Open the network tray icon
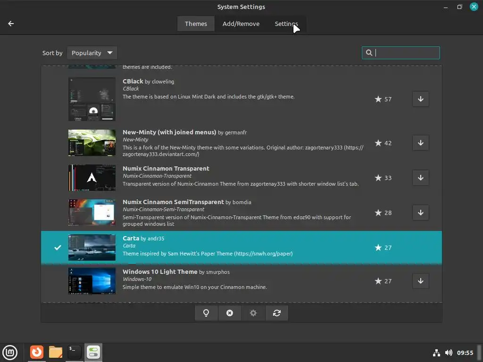The height and width of the screenshot is (362, 483). tap(436, 353)
